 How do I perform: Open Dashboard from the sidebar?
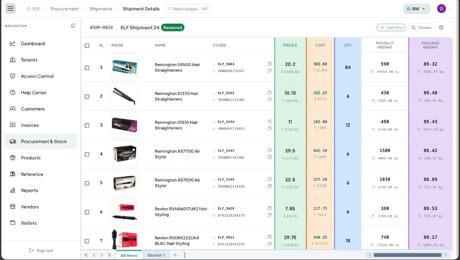[x=41, y=43]
